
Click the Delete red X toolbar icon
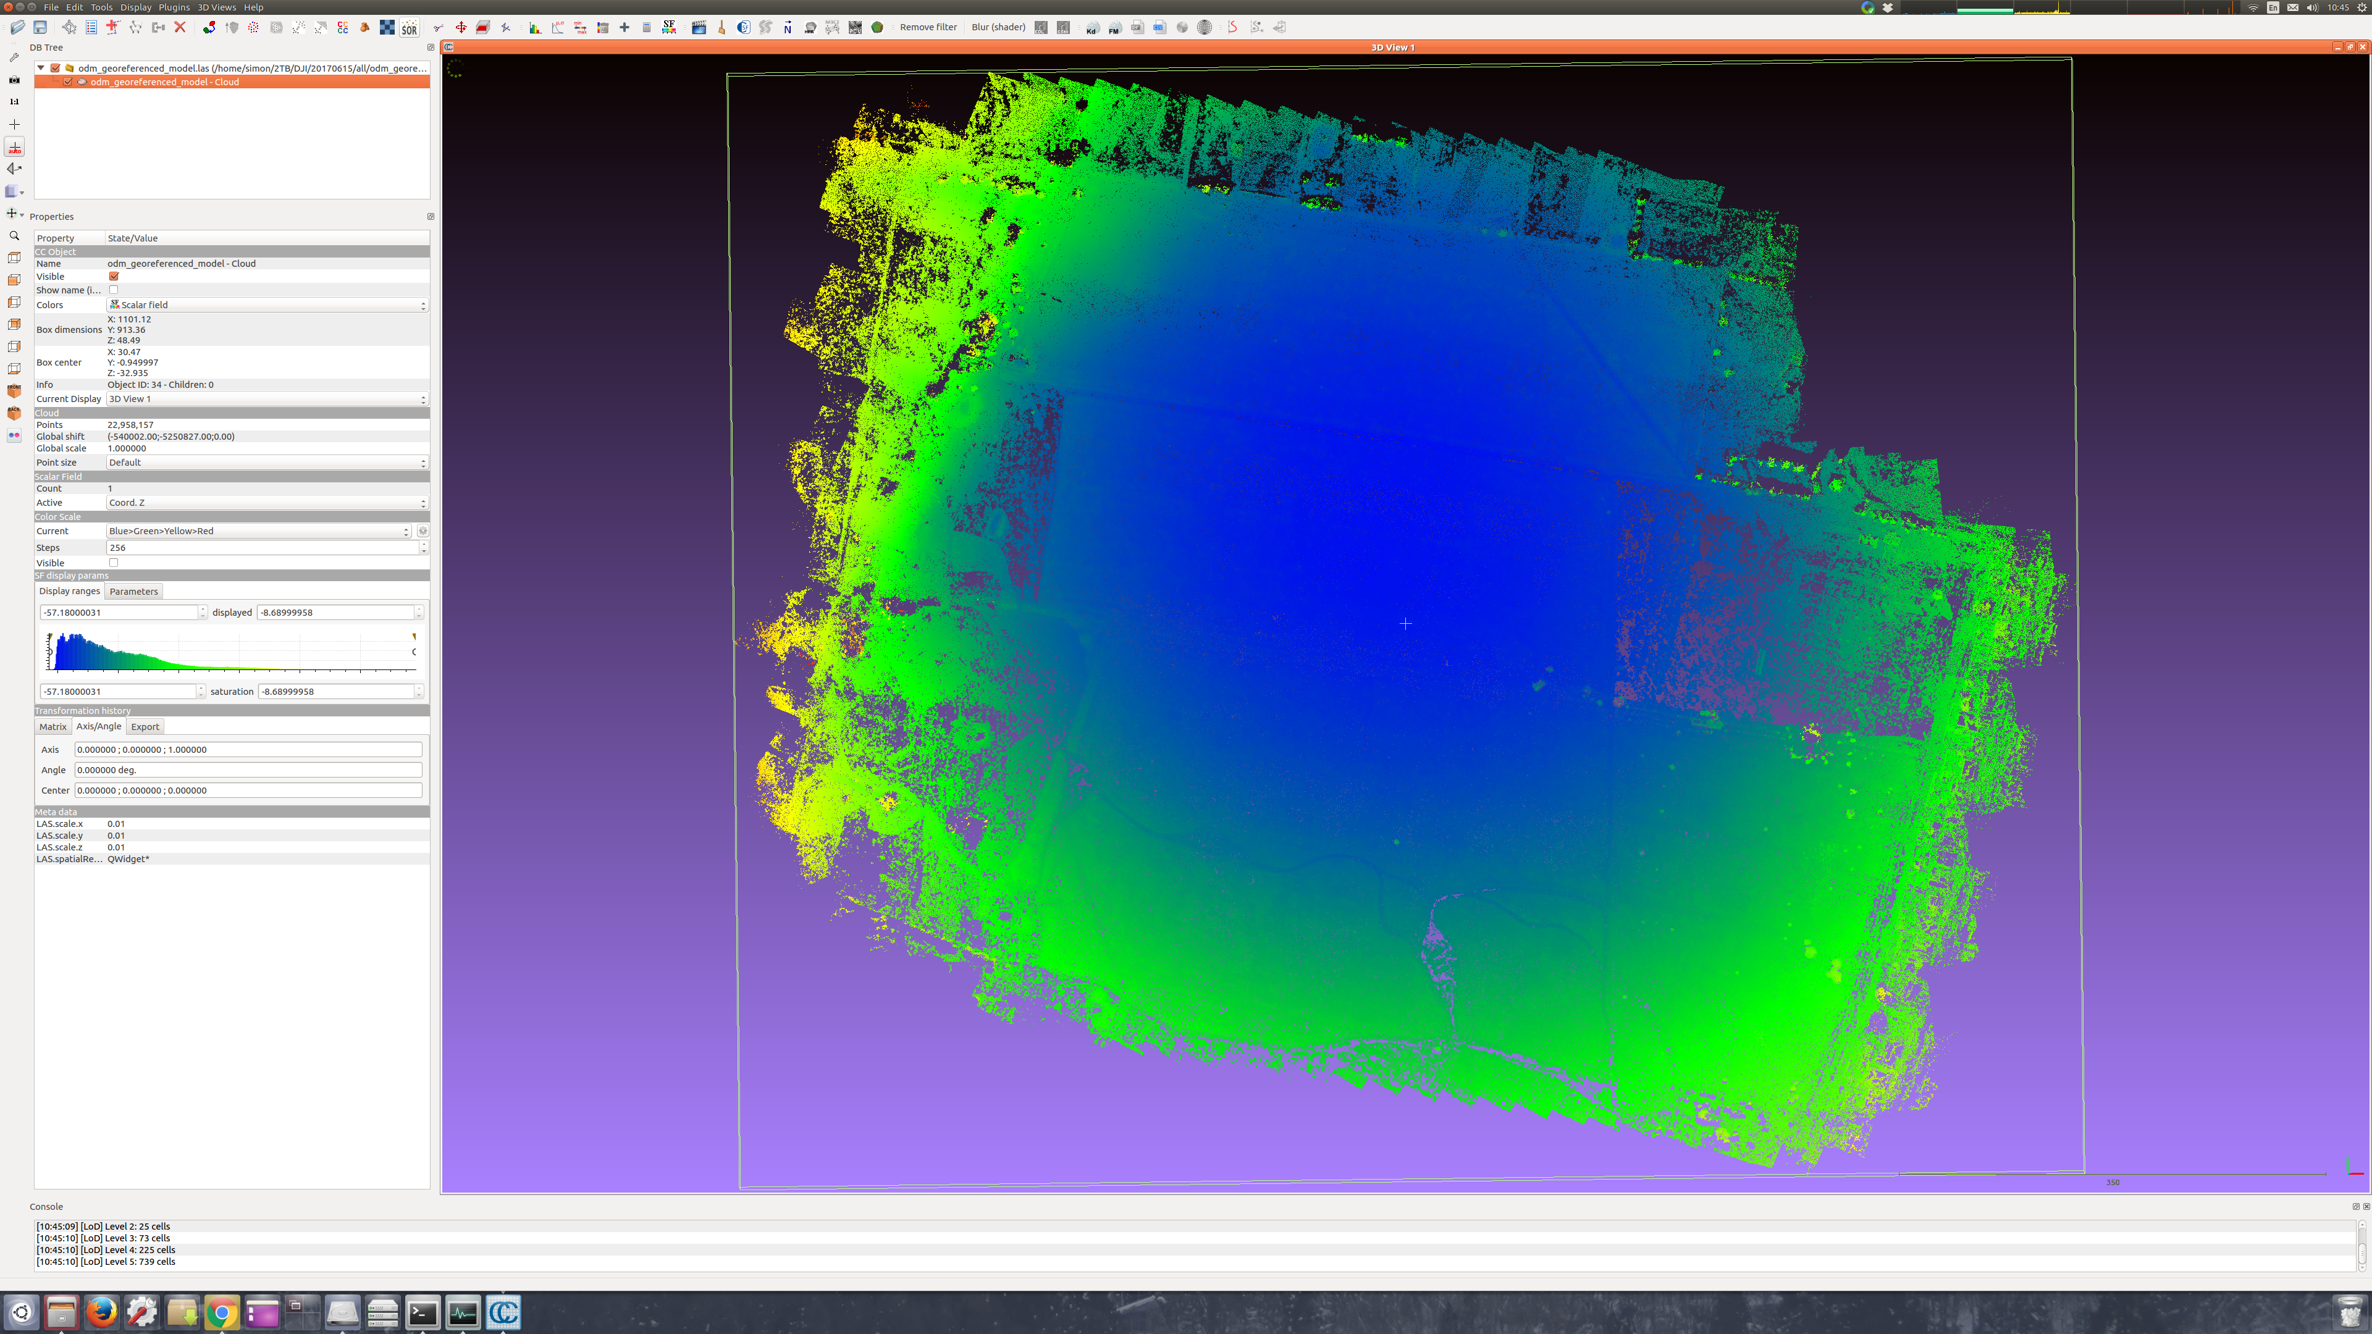click(180, 28)
